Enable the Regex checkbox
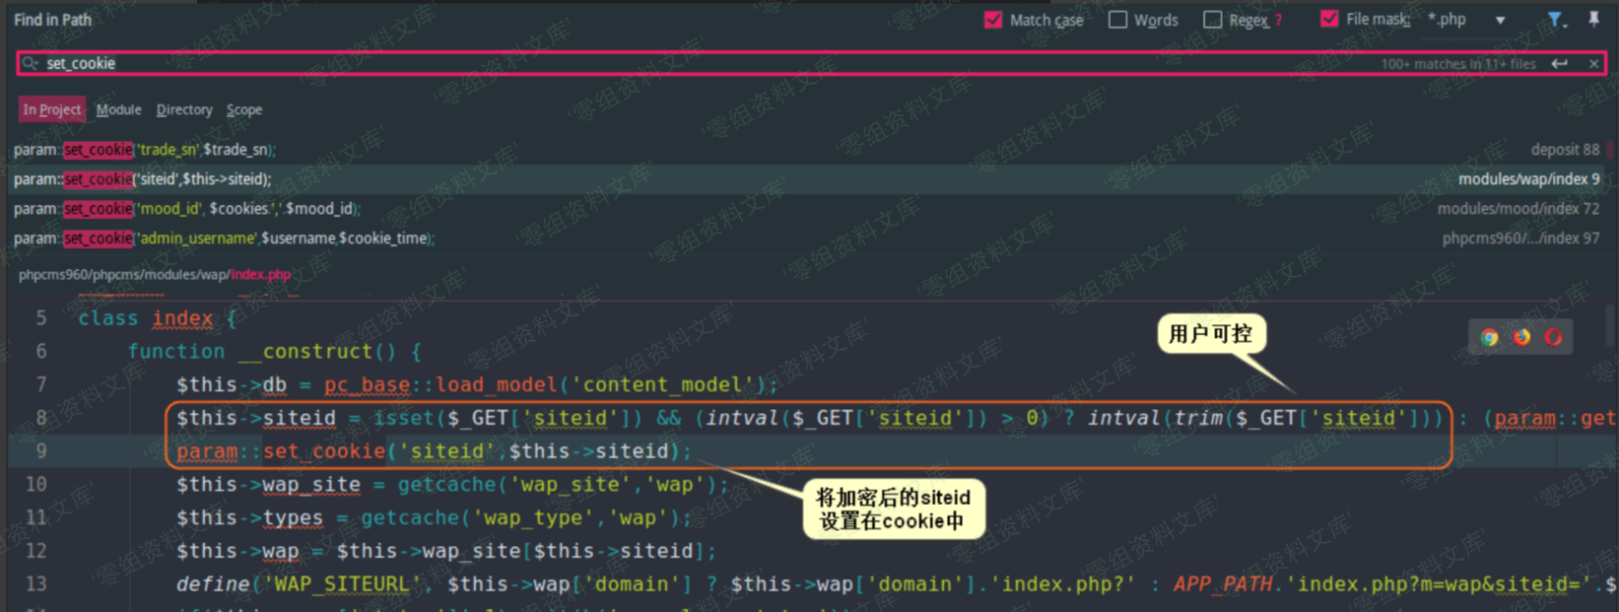The width and height of the screenshot is (1619, 612). coord(1213,20)
